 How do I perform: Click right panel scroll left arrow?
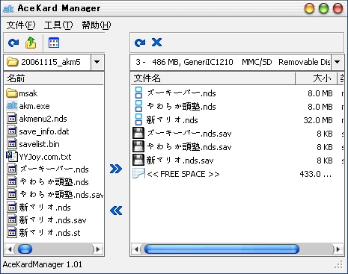point(136,249)
